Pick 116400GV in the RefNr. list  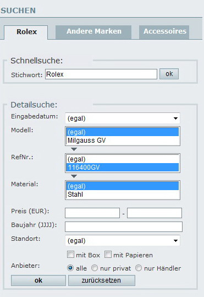pos(123,168)
